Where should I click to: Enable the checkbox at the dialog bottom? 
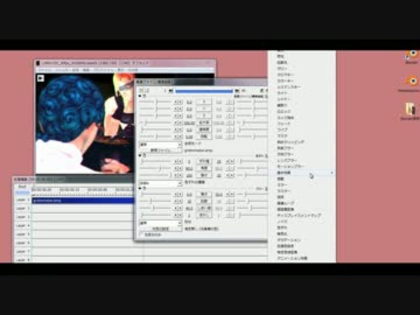click(x=141, y=234)
